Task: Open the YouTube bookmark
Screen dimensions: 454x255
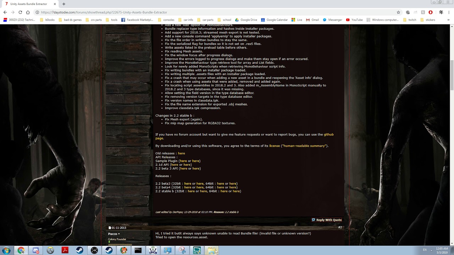Action: tap(354, 20)
